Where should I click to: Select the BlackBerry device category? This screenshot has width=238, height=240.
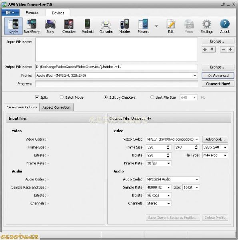[x=32, y=26]
